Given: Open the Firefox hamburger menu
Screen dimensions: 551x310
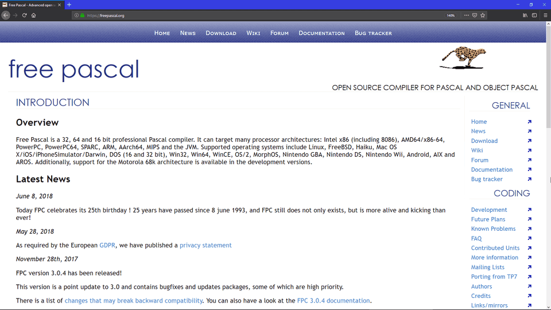Looking at the screenshot, I should point(545,15).
